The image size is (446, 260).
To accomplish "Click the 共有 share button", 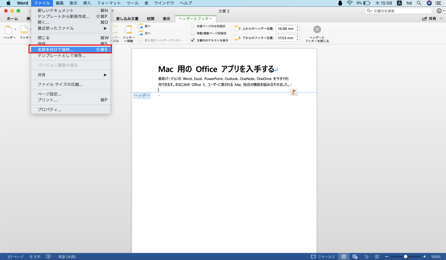I will point(429,18).
